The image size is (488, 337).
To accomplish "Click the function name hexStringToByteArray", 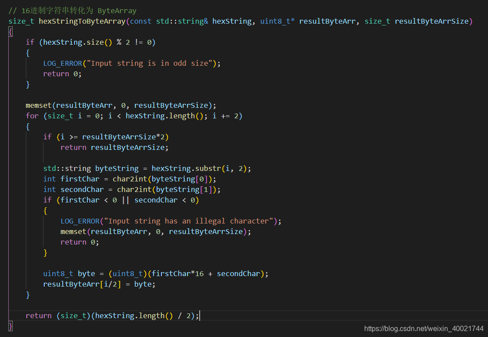I will [82, 21].
